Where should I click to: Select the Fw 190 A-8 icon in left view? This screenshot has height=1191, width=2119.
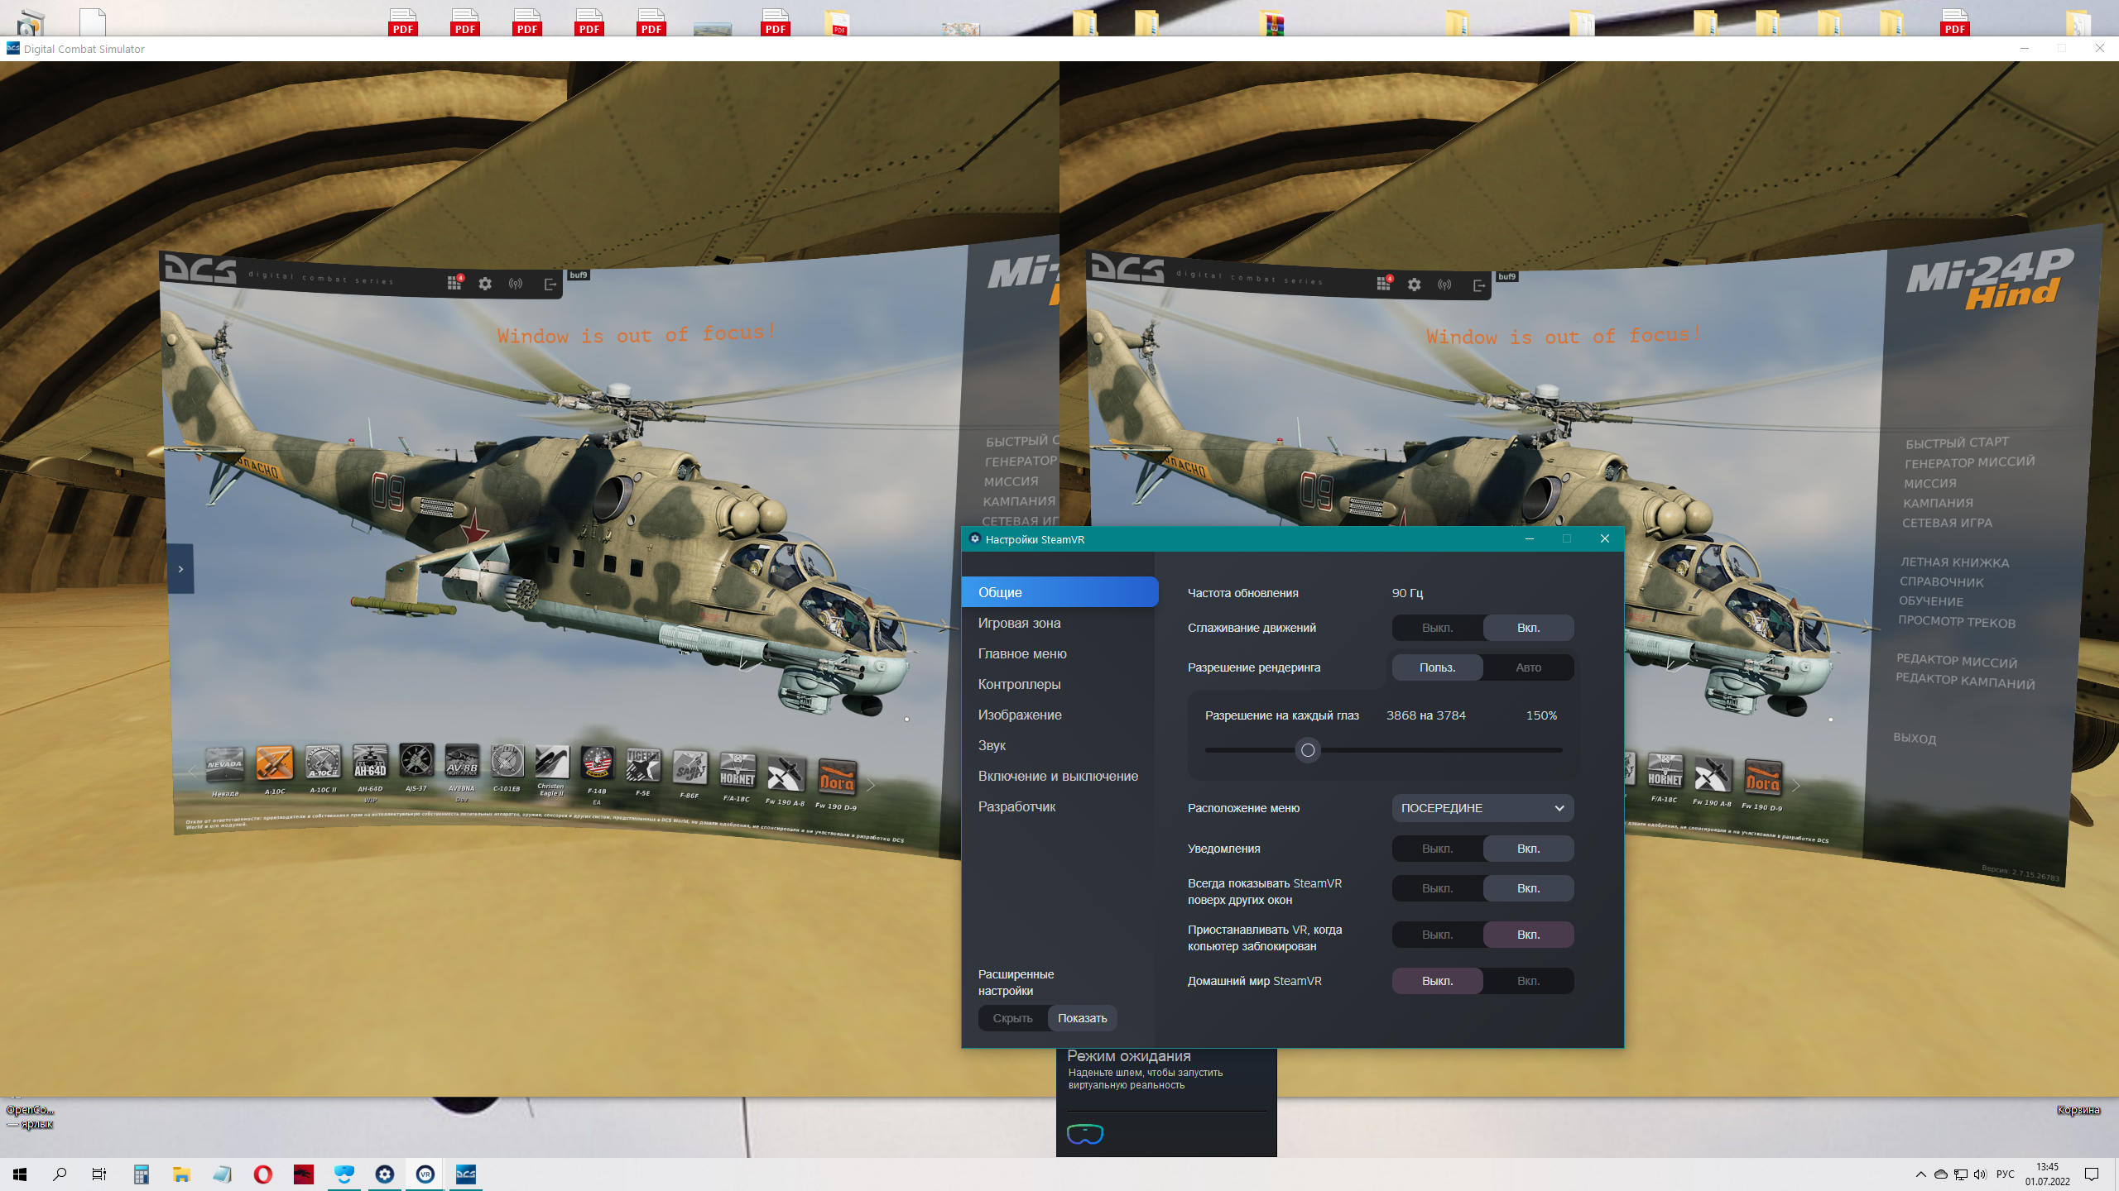(x=785, y=774)
